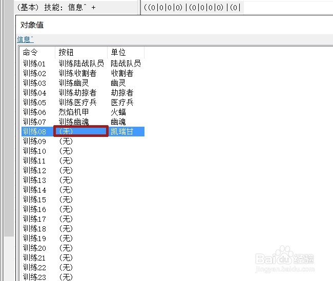This screenshot has height=281, width=333.
Task: Click unit cell 凯瑞甘
Action: (x=122, y=132)
